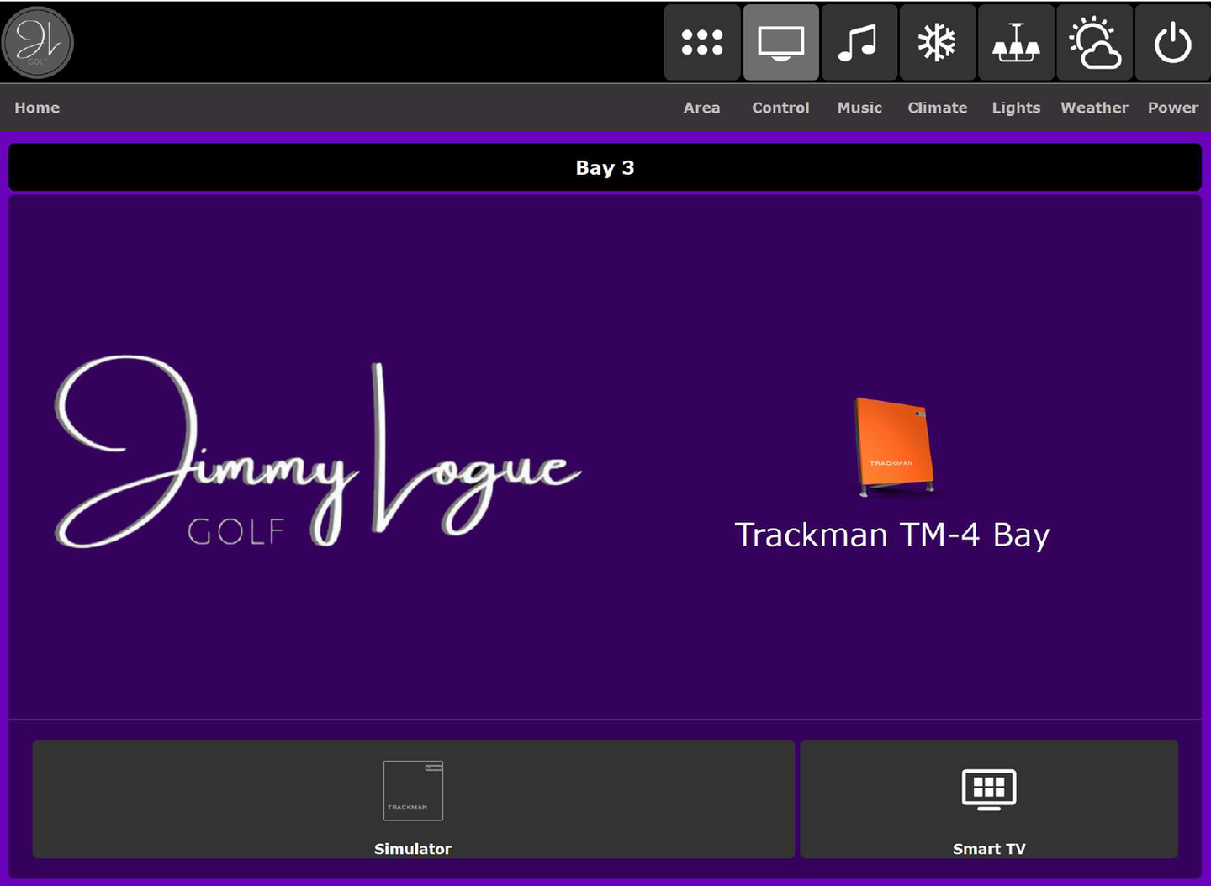Click the orange Trackman unit image
1211x886 pixels.
(894, 446)
